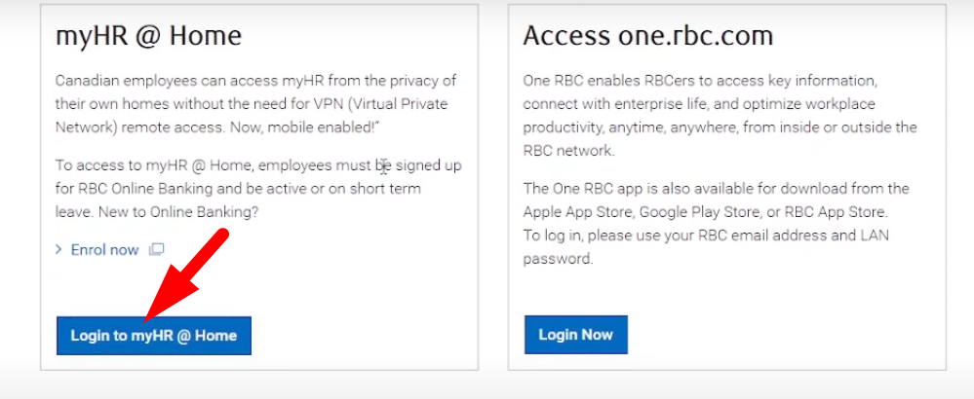Click the new-window icon beside Enrol now
This screenshot has width=974, height=399.
156,250
